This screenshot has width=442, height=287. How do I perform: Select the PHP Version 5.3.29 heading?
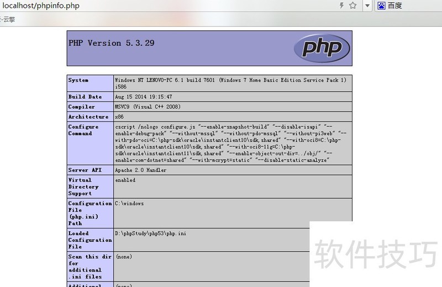click(x=112, y=43)
